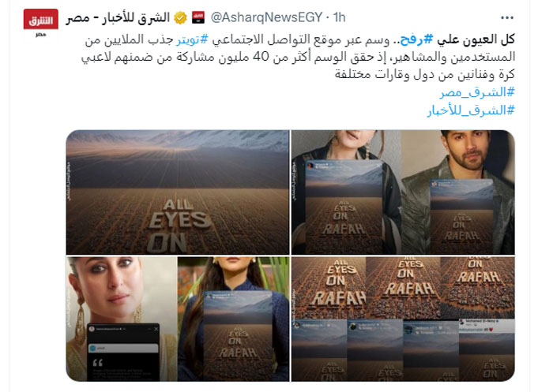Screen dimensions: 553x392
Task: Click the gold verified badge icon
Action: (181, 17)
